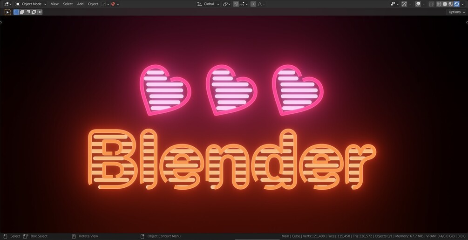Open the Object Mode dropdown
The width and height of the screenshot is (468, 240).
point(31,4)
